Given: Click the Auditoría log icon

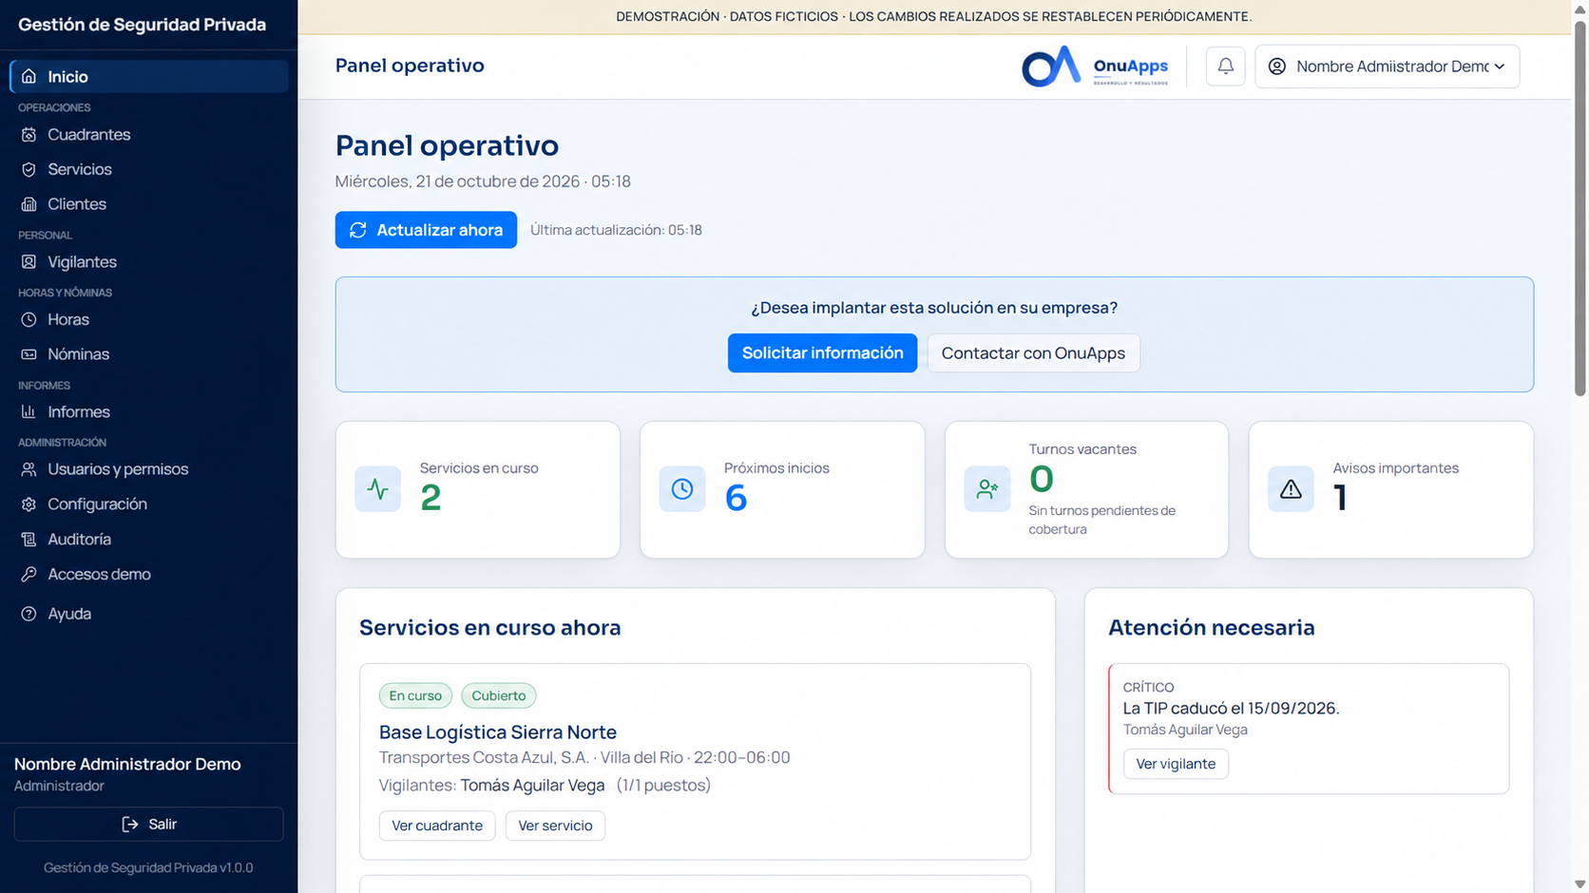Looking at the screenshot, I should point(29,540).
